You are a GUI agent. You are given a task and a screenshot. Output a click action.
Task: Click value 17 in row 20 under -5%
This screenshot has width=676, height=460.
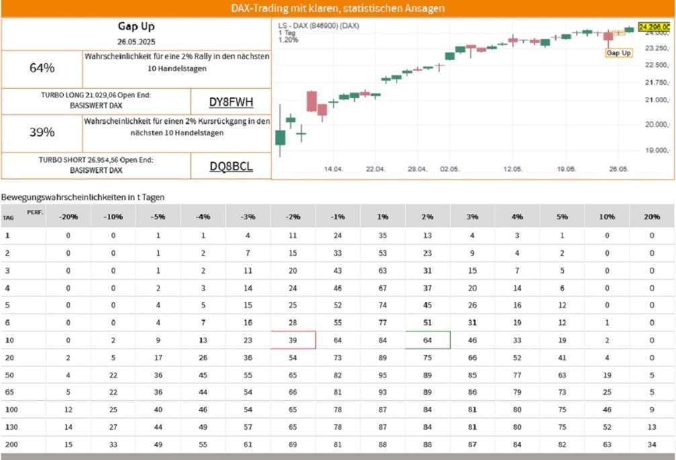click(x=158, y=357)
